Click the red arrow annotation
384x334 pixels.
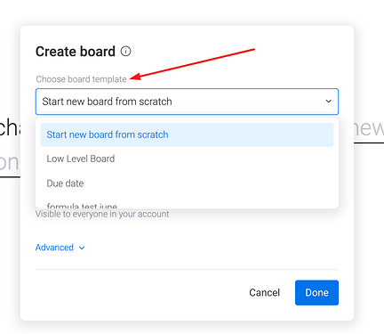click(193, 64)
